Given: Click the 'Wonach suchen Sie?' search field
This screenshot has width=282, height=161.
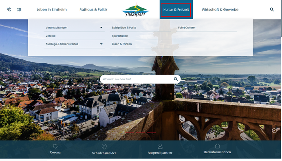Looking at the screenshot, I should pyautogui.click(x=137, y=79).
